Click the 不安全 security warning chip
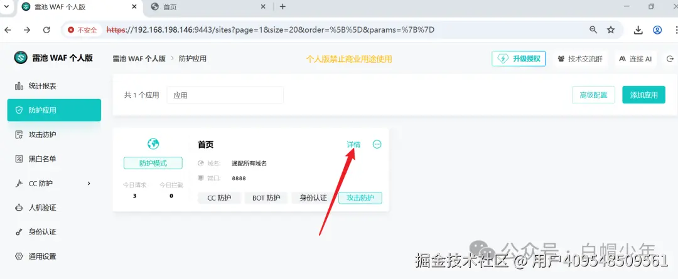This screenshot has width=678, height=279. tap(82, 30)
